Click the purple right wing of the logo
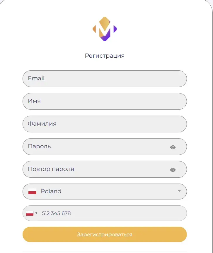This screenshot has width=213, height=253. (115, 29)
